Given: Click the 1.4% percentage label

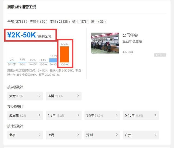Looking at the screenshot, I should pos(43,60).
